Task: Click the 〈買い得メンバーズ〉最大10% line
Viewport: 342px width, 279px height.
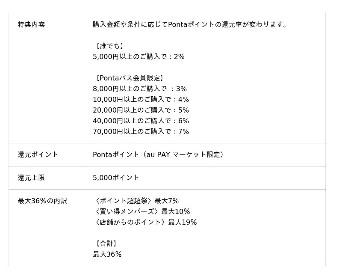Action: (x=142, y=211)
